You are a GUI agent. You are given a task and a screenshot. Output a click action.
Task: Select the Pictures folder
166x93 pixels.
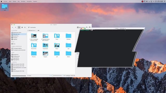point(34,54)
